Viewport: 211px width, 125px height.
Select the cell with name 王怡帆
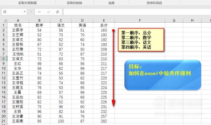[x=18, y=54]
